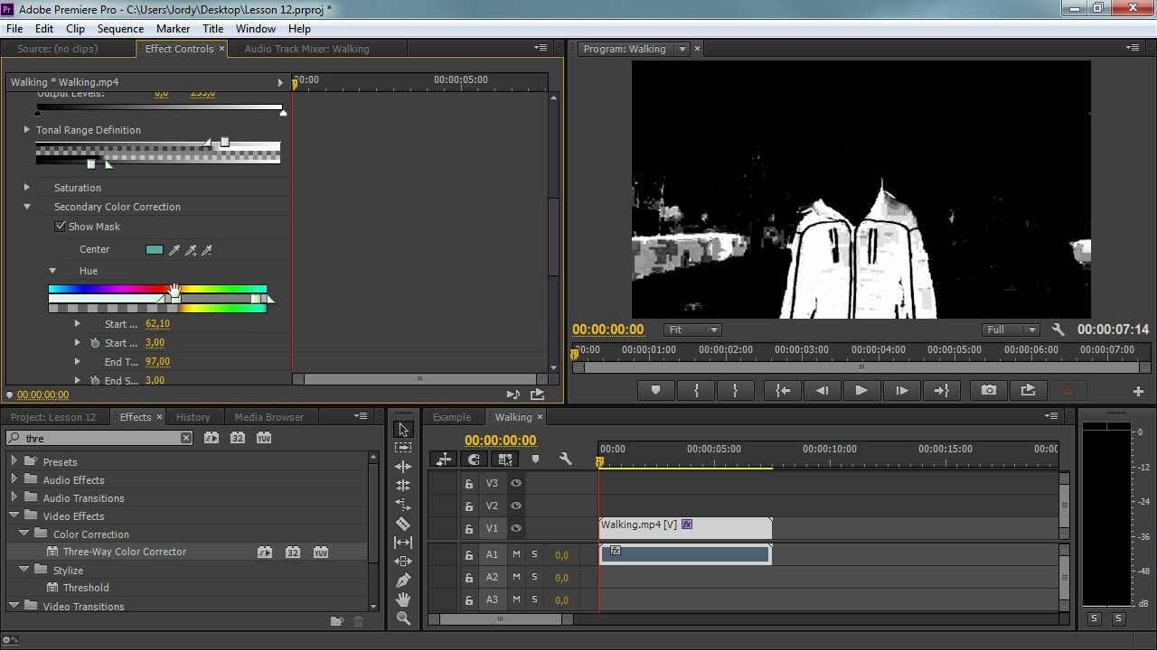Select the Pen tool in the tools panel
The image size is (1157, 650).
coord(403,580)
